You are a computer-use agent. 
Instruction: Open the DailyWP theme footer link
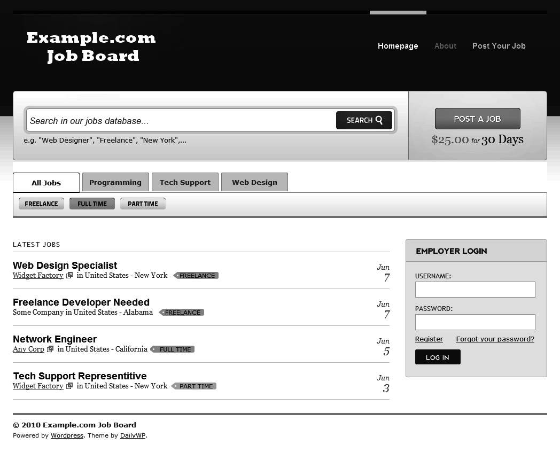(x=133, y=435)
